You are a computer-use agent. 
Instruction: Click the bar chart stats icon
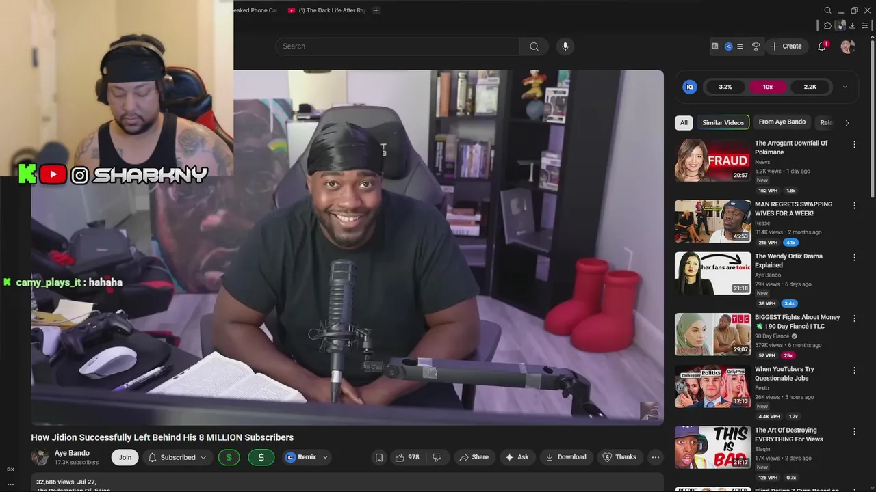tap(714, 46)
